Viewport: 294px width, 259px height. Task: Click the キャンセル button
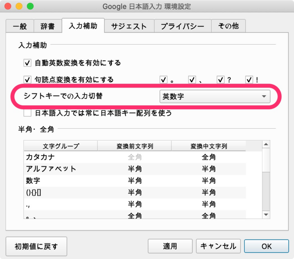(218, 246)
